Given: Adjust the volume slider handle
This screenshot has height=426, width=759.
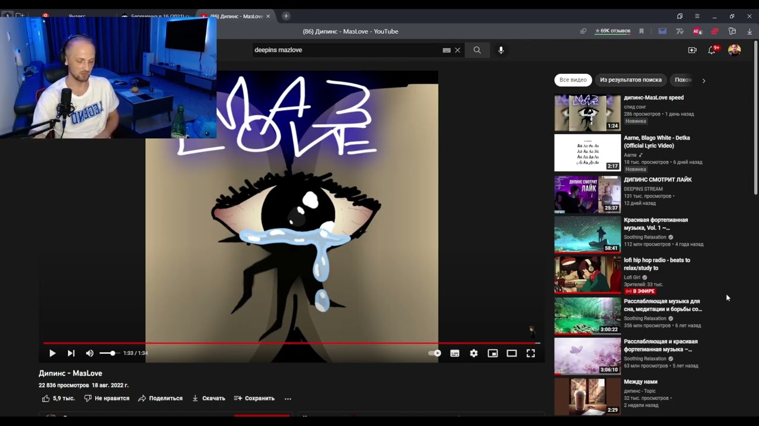Looking at the screenshot, I should click(112, 353).
